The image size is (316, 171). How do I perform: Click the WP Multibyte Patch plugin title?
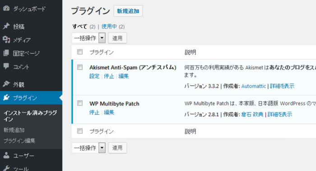[114, 103]
